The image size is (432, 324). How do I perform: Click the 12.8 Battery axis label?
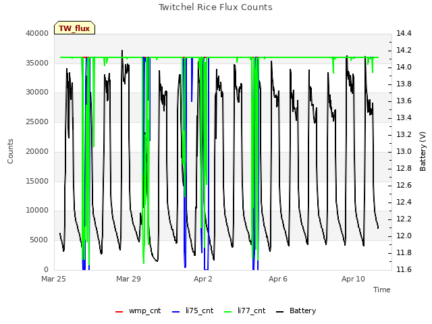pos(404,168)
